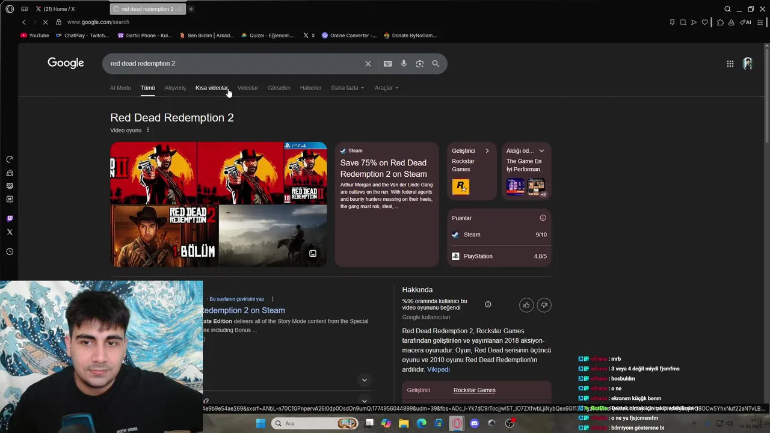Open the Rockstar Games developer link
The height and width of the screenshot is (433, 770).
point(475,390)
